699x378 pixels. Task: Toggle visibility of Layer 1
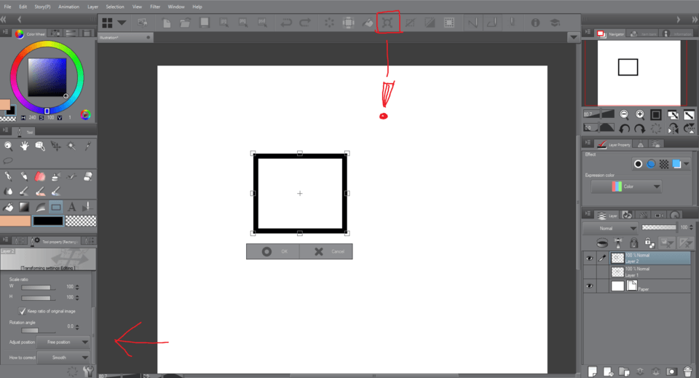[x=589, y=272]
